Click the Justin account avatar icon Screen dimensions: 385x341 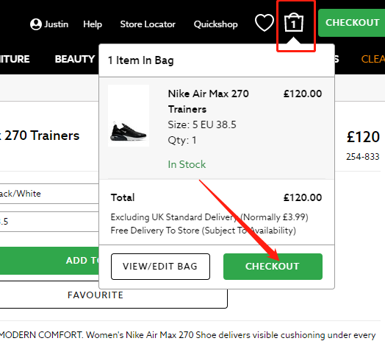[x=36, y=24]
